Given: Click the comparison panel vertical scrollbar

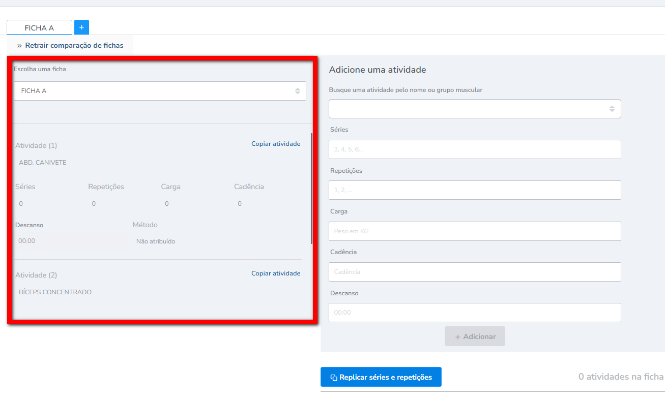Looking at the screenshot, I should [x=311, y=188].
